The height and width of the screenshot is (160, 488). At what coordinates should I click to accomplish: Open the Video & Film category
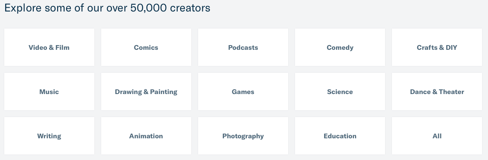pos(49,47)
